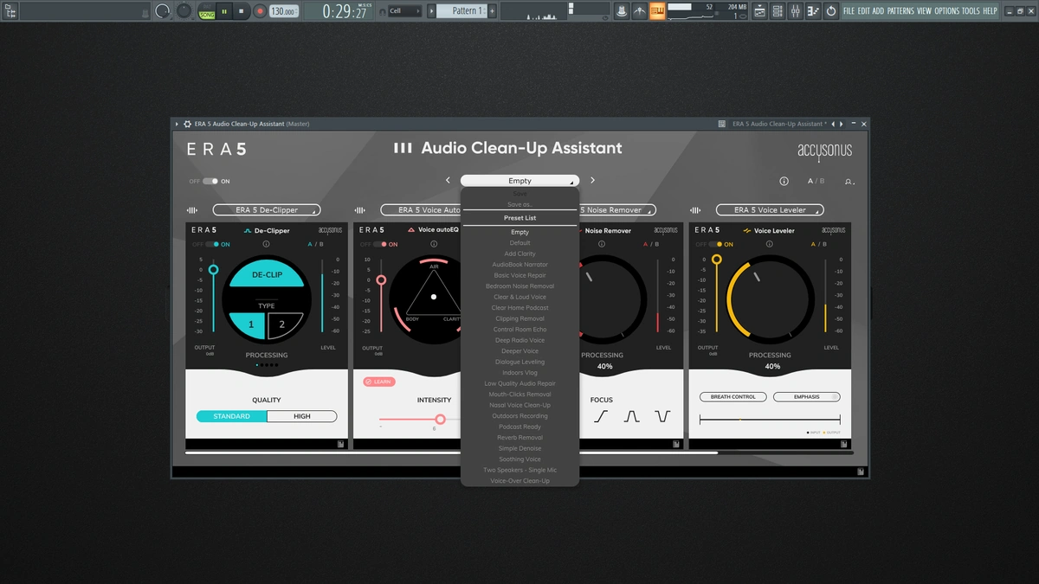Click the plugin window gear settings icon
1039x584 pixels.
[188, 124]
